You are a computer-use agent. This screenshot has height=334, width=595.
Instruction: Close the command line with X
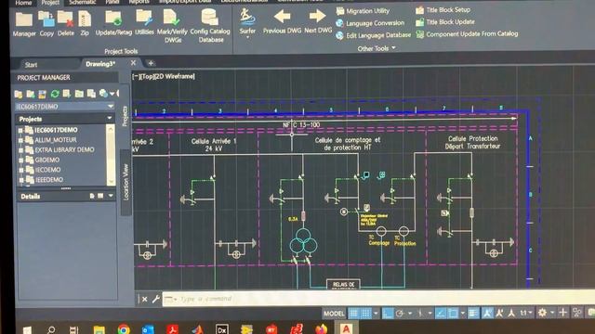click(145, 300)
